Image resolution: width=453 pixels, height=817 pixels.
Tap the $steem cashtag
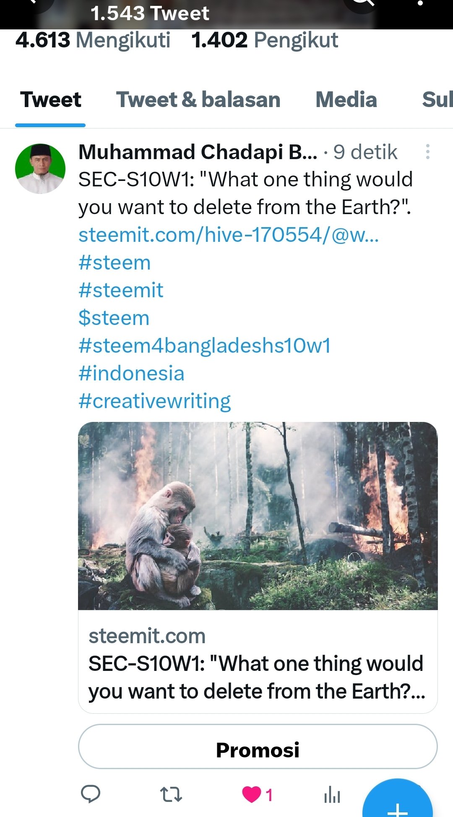[114, 318]
